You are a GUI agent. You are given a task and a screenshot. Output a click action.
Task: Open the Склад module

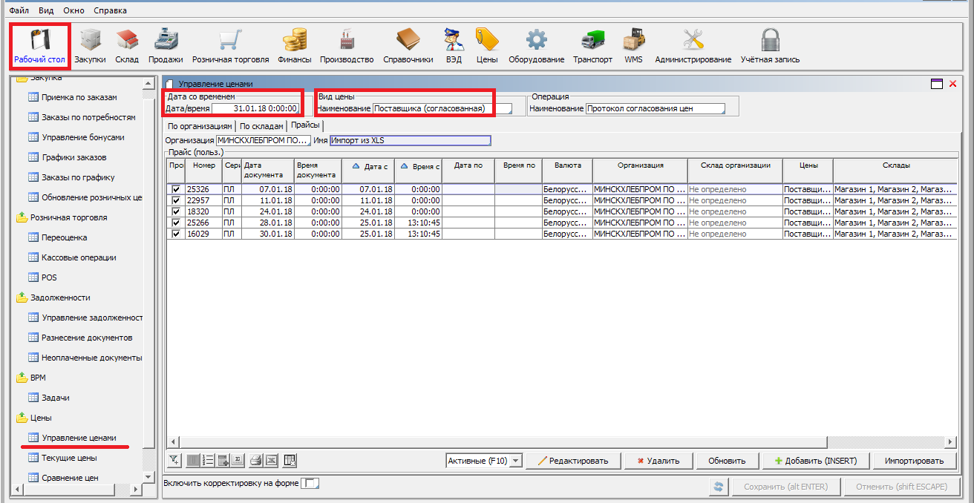click(127, 46)
